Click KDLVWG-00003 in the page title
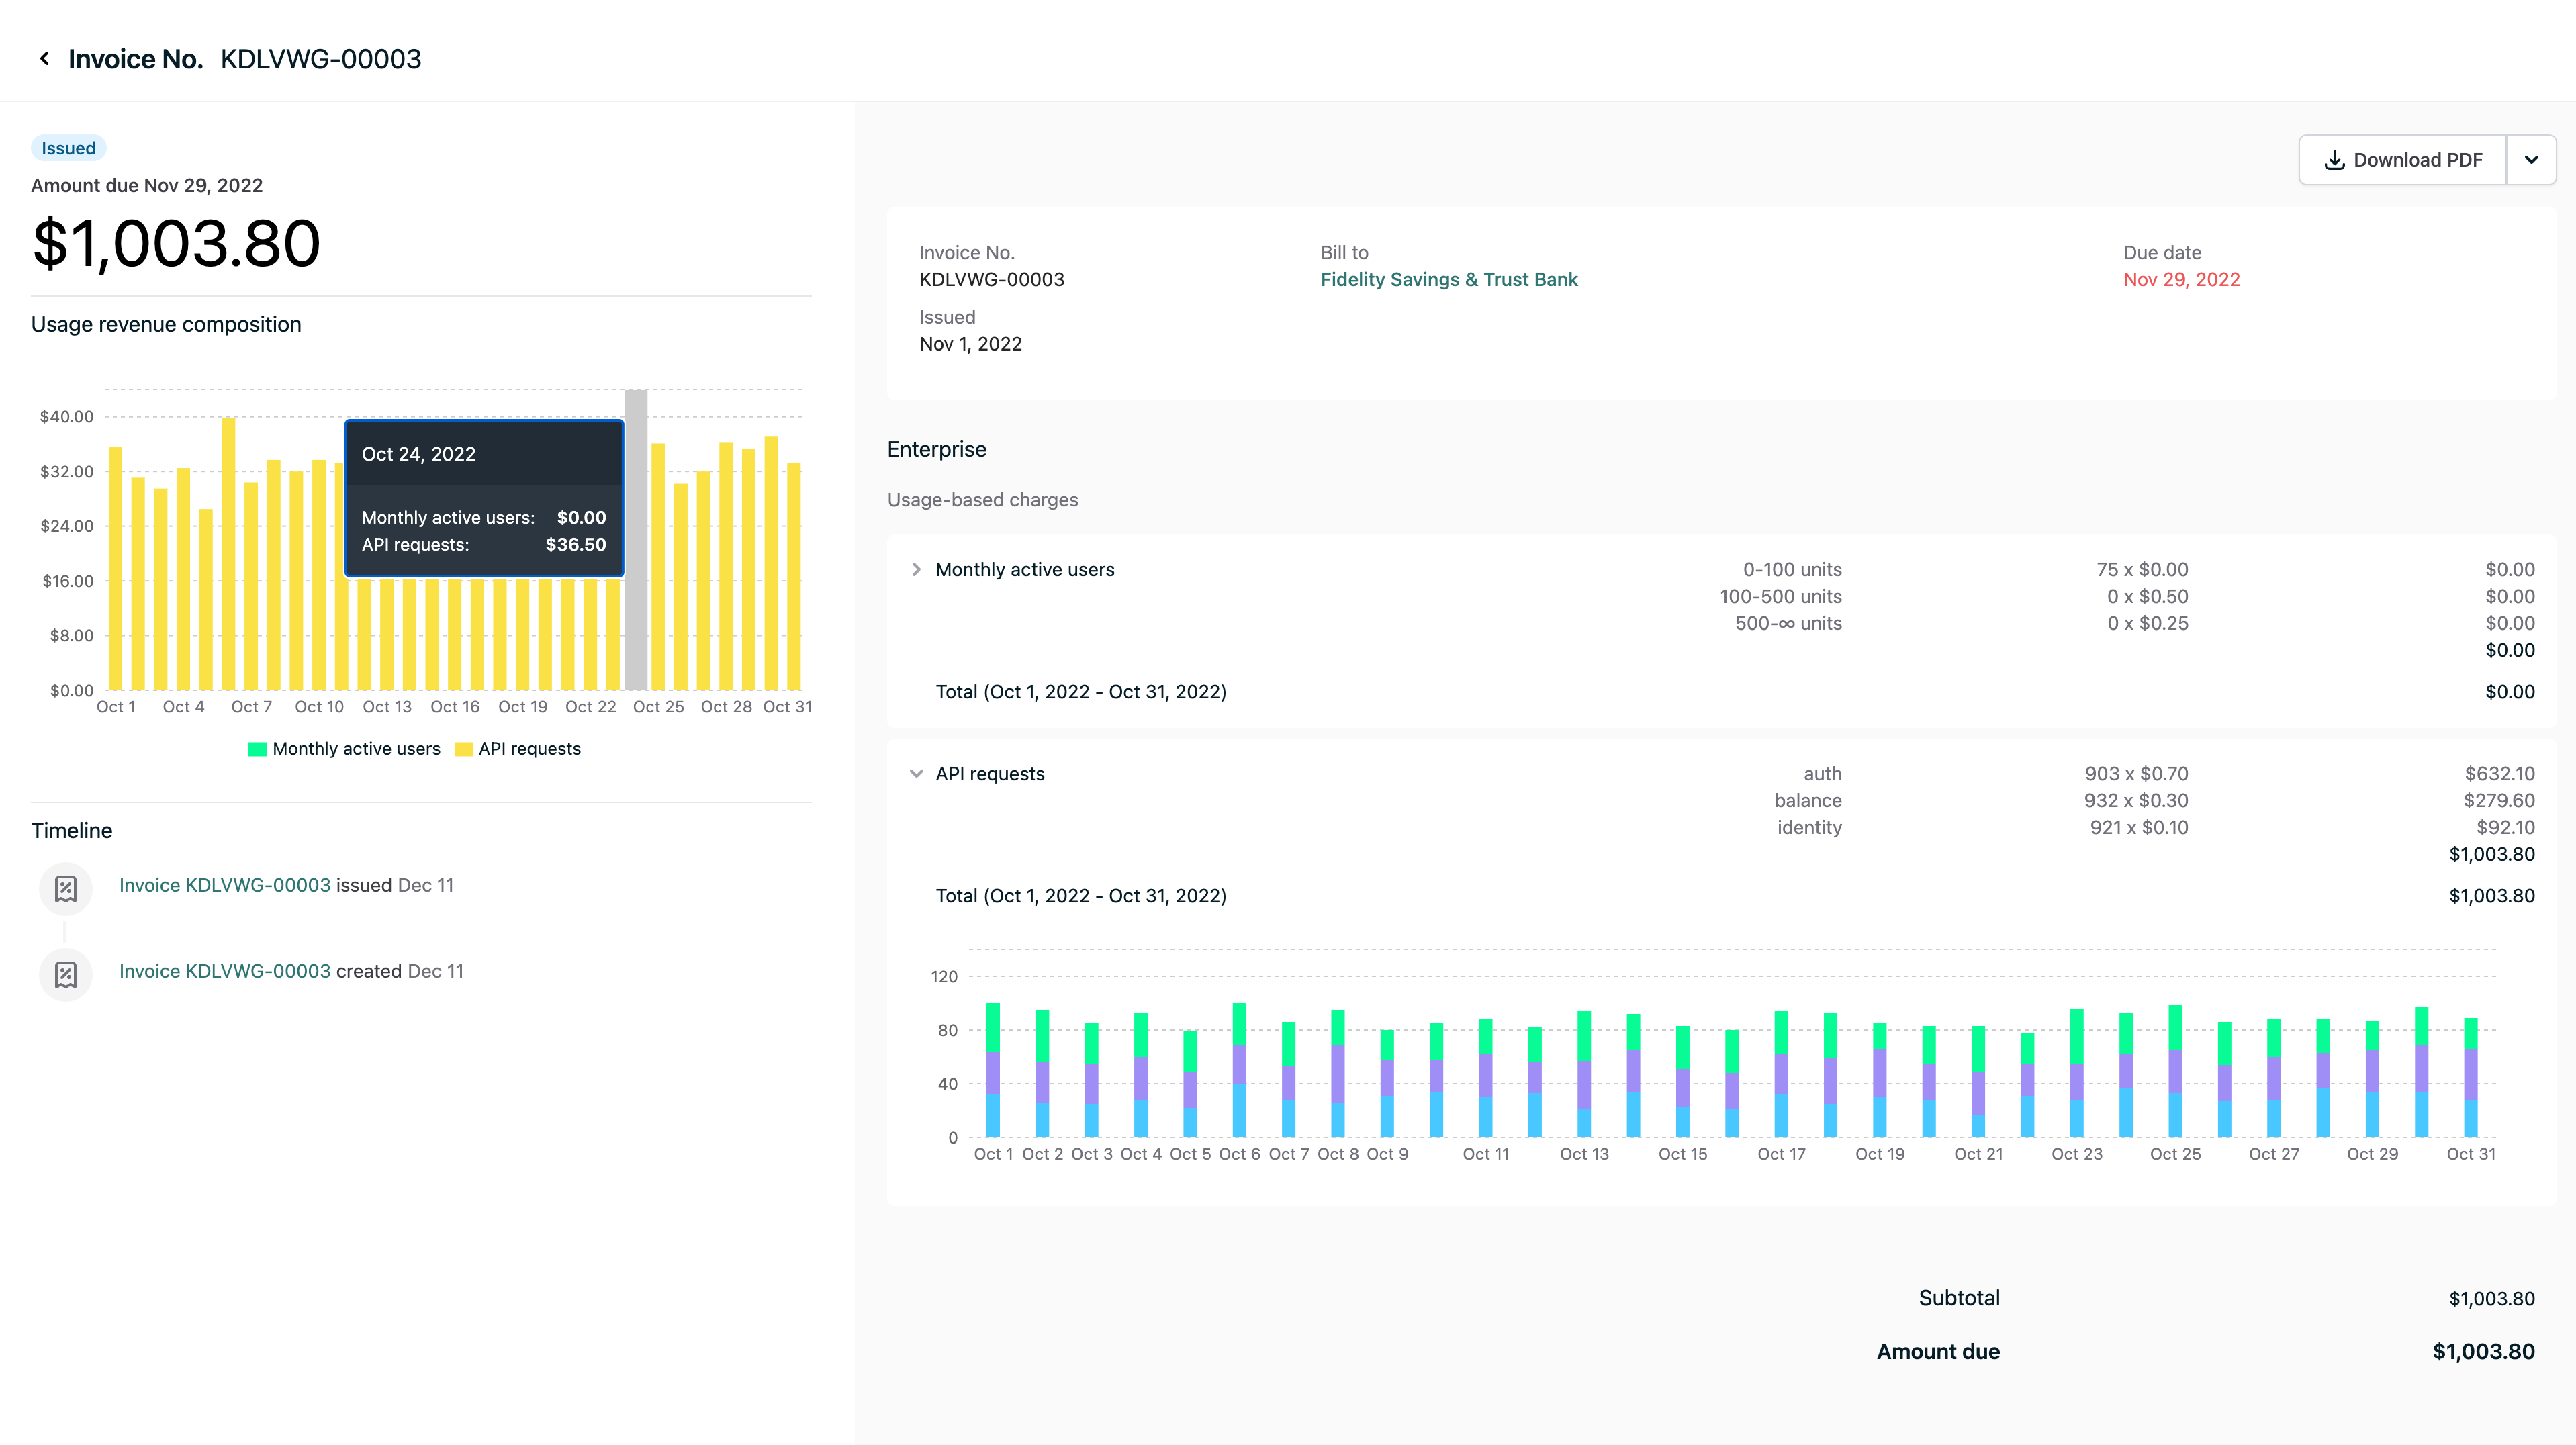 click(321, 59)
